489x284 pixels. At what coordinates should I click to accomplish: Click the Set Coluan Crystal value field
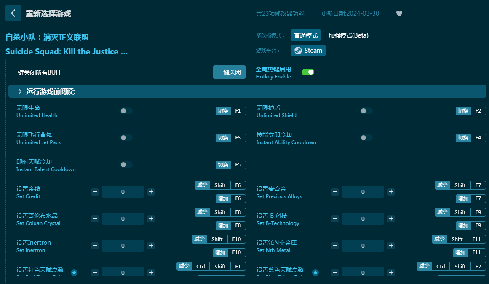click(123, 219)
